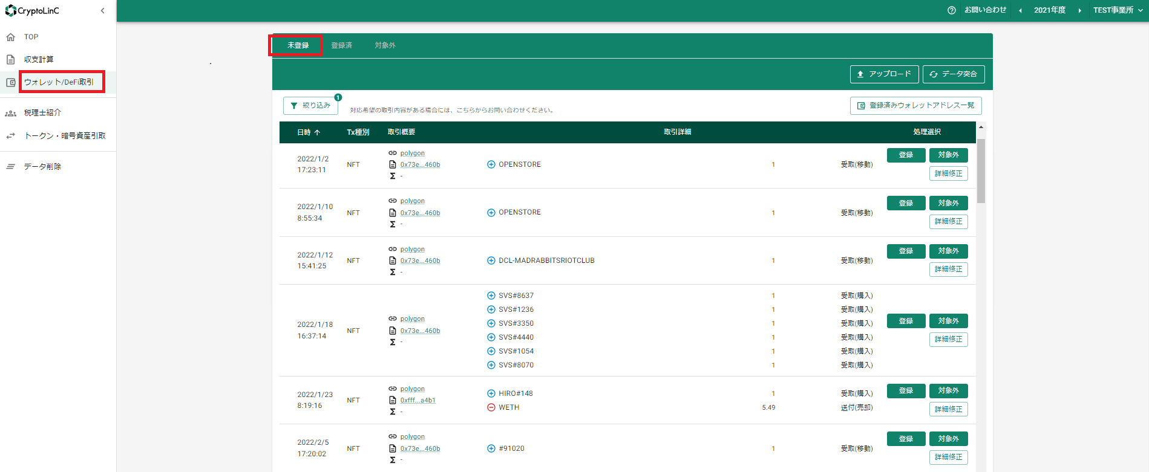Switch to the 登録済 tab
The width and height of the screenshot is (1149, 472).
tap(341, 45)
